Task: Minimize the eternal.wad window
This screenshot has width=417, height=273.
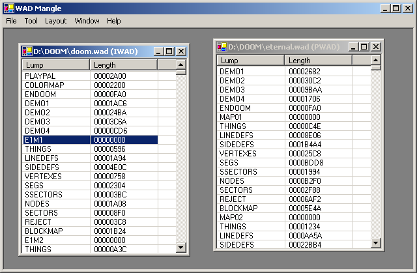Action: point(353,47)
